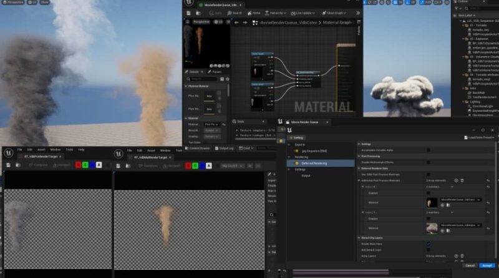Toggle jpg Sequence export setting on/off
The height and width of the screenshot is (278, 499).
click(x=297, y=151)
